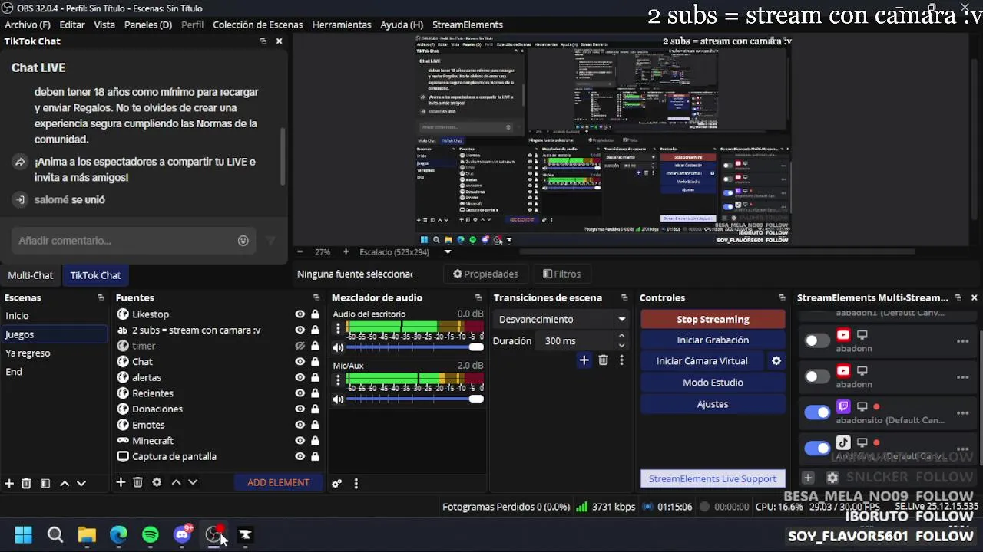
Task: Open options for abadonsito Twitch target
Action: tap(962, 413)
